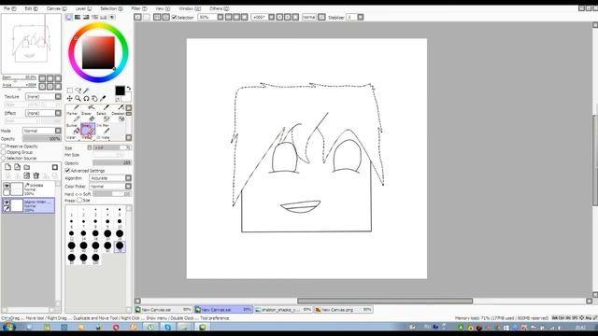
Task: Open the Windows Start button
Action: (8, 327)
